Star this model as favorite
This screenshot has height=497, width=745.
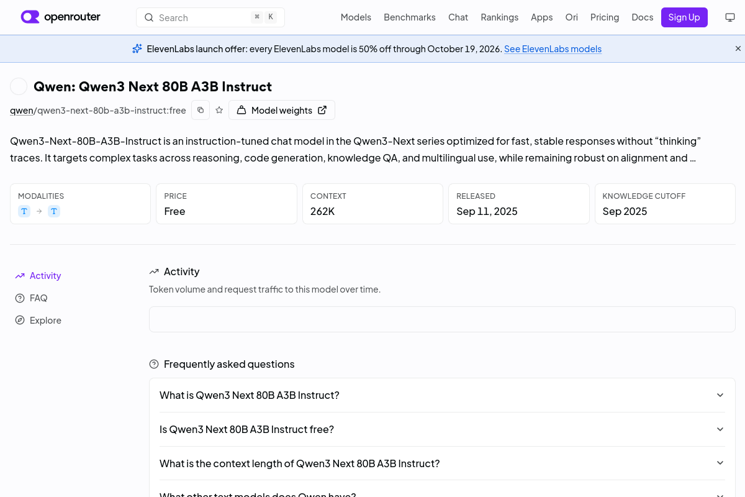click(219, 110)
